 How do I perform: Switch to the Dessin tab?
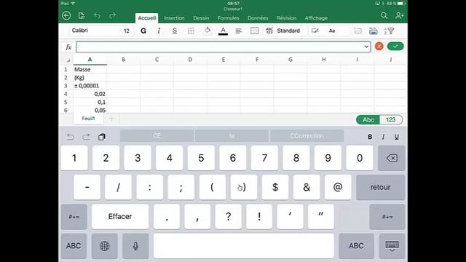[201, 18]
